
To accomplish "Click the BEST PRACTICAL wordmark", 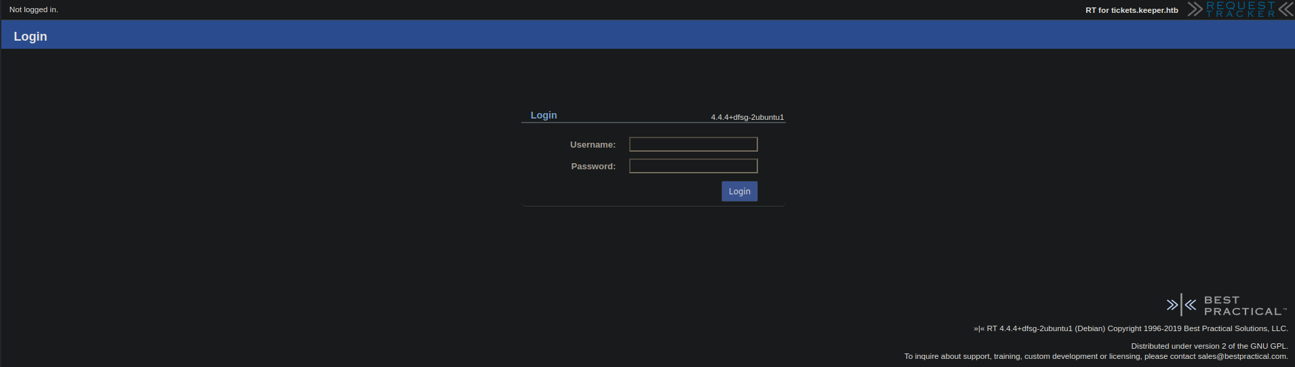I will (x=1243, y=305).
